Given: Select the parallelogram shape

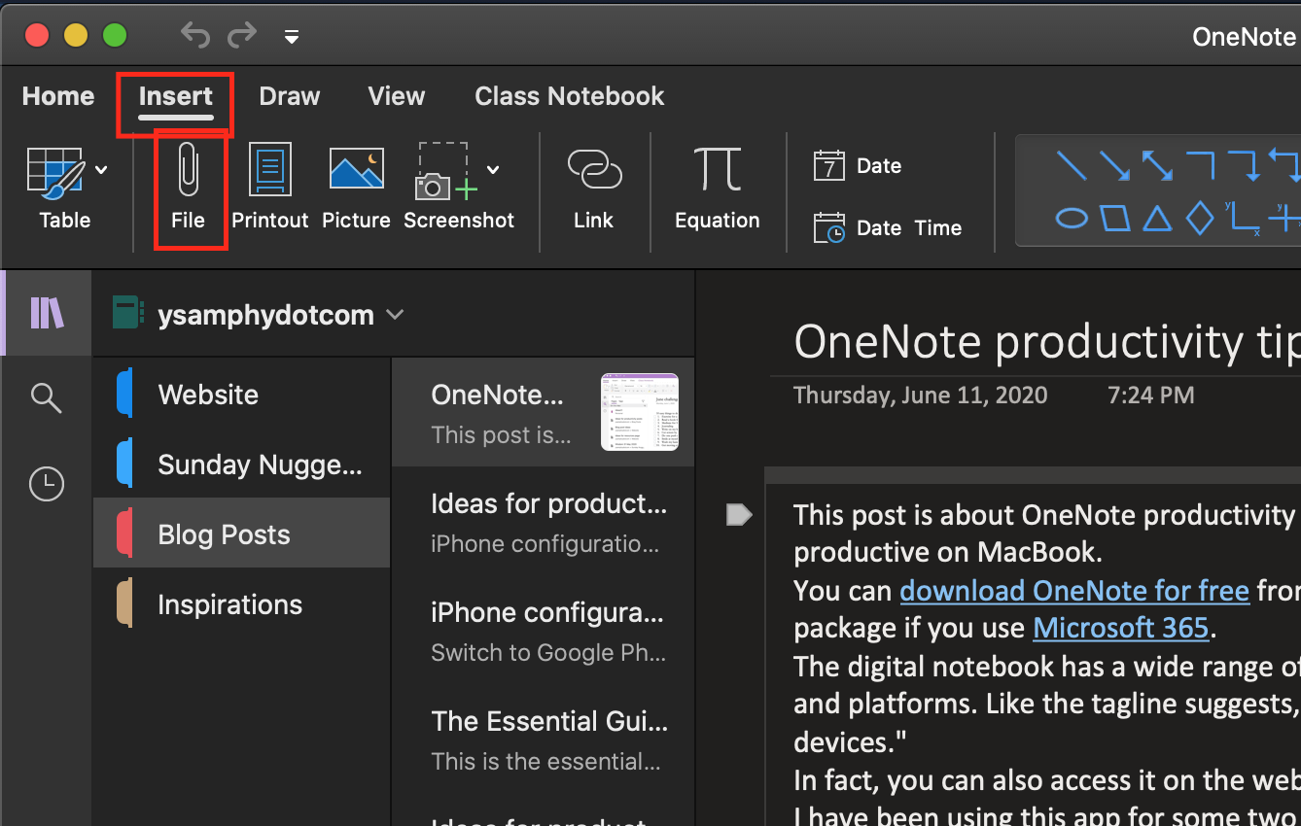Looking at the screenshot, I should [x=1114, y=218].
